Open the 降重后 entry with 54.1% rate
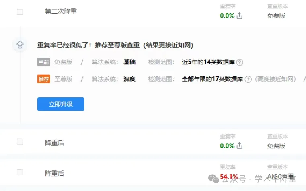 (x=54, y=174)
